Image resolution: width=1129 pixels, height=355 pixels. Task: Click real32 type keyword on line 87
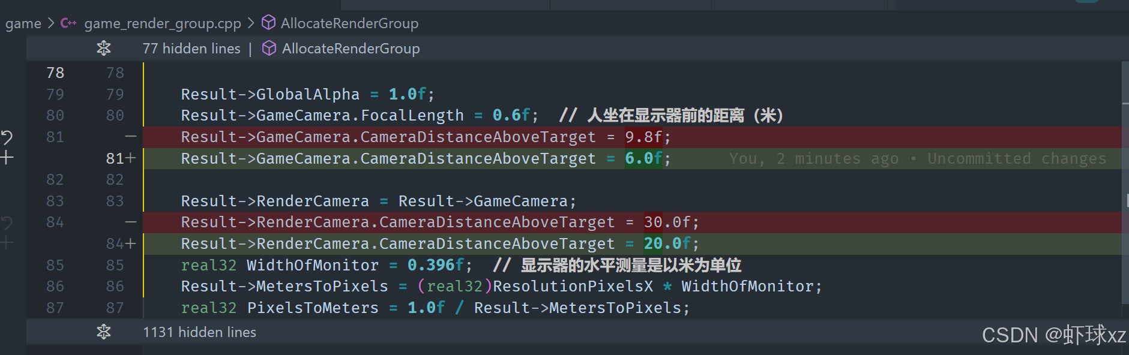(x=209, y=308)
